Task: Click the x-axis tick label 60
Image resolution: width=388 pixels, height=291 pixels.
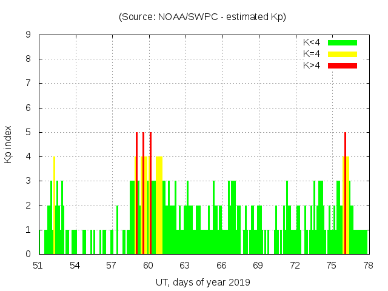Action: pyautogui.click(x=148, y=265)
